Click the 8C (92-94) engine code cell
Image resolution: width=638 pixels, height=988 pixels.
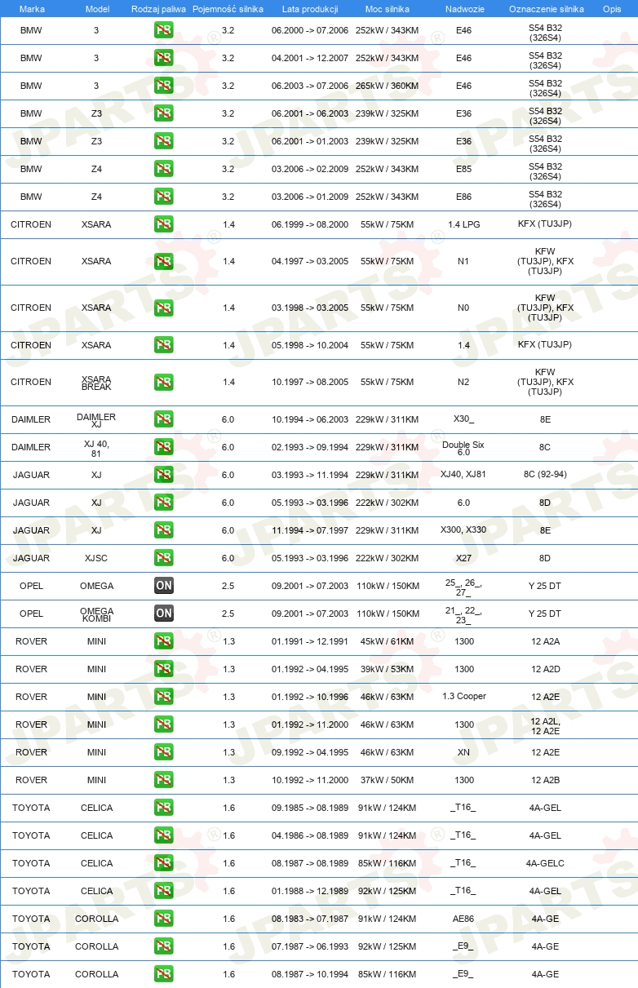pyautogui.click(x=545, y=475)
